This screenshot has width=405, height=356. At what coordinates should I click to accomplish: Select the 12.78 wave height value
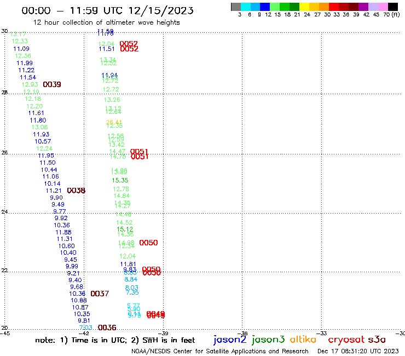121,189
